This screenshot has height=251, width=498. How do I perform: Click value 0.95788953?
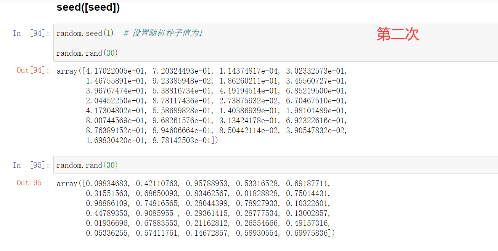tap(207, 183)
